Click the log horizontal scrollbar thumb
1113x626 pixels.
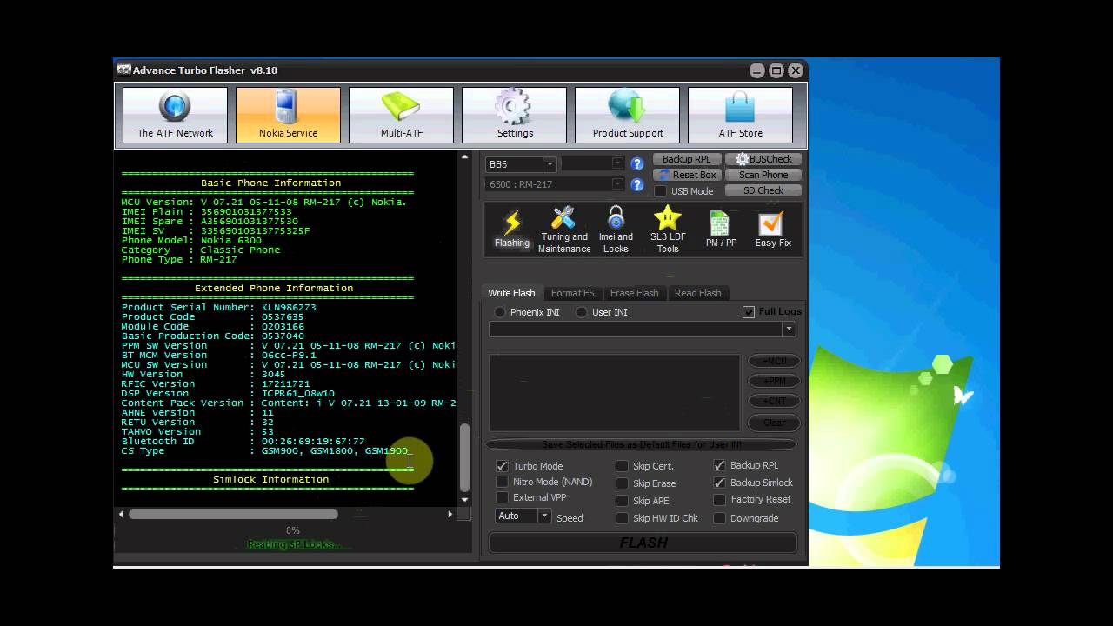pyautogui.click(x=233, y=515)
